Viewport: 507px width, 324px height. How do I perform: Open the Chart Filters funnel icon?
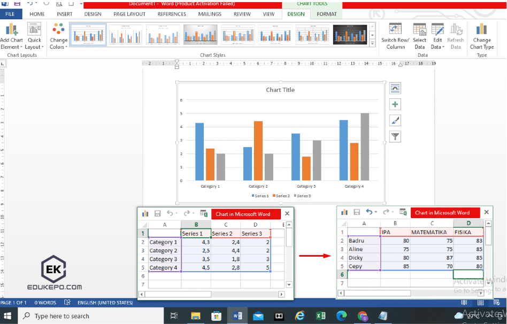(x=395, y=136)
